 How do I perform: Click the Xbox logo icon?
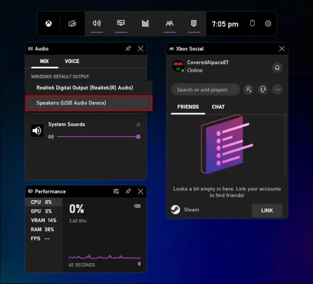point(49,24)
